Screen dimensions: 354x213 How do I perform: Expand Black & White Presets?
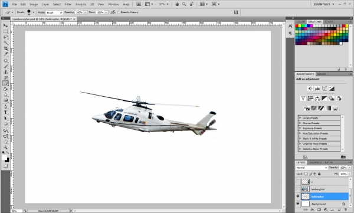300,139
